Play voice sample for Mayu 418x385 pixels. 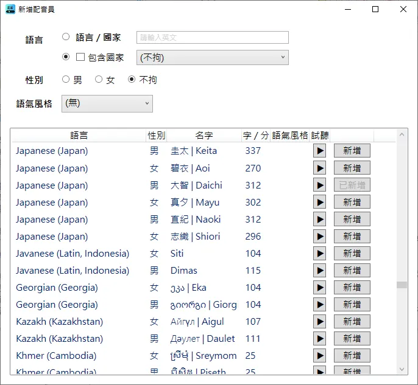click(319, 202)
